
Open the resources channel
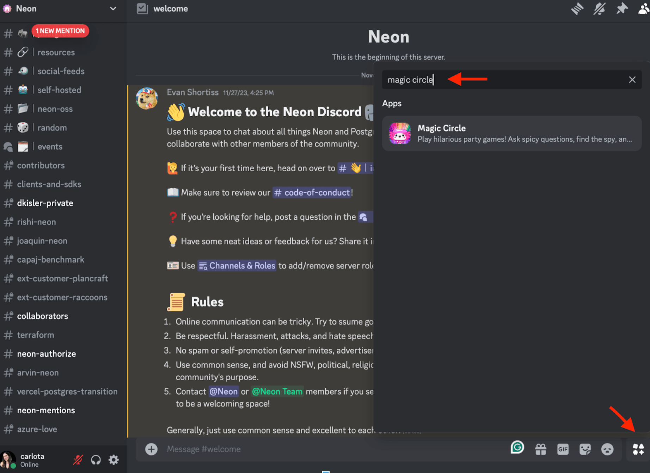pyautogui.click(x=56, y=53)
